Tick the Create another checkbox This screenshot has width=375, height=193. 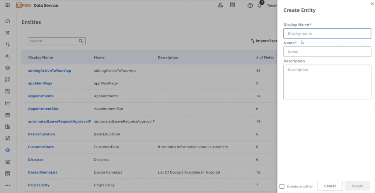[282, 186]
